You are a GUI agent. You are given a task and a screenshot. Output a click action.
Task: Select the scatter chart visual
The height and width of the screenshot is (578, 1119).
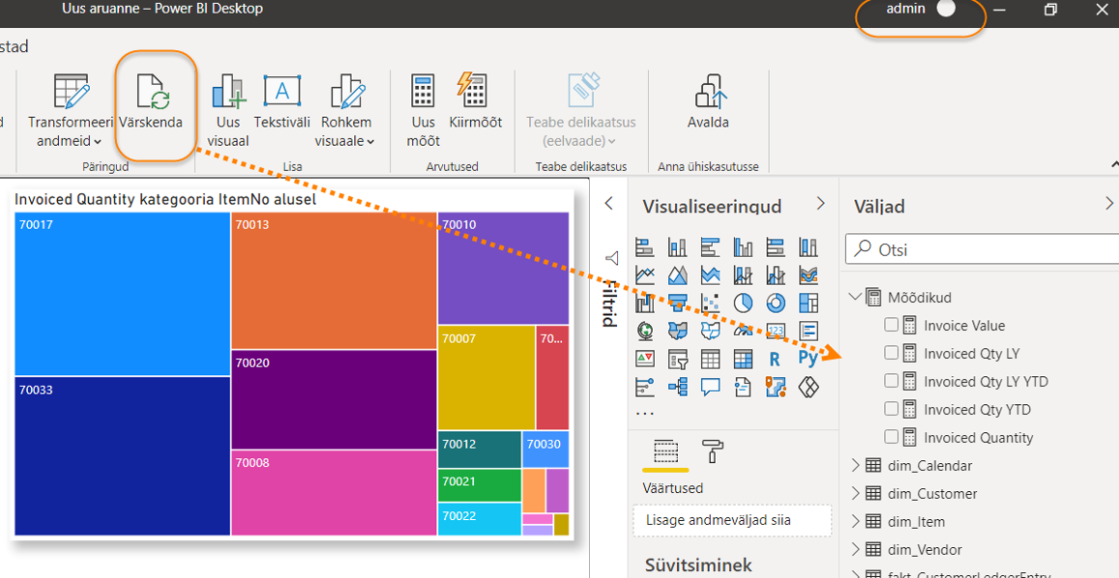pos(710,303)
